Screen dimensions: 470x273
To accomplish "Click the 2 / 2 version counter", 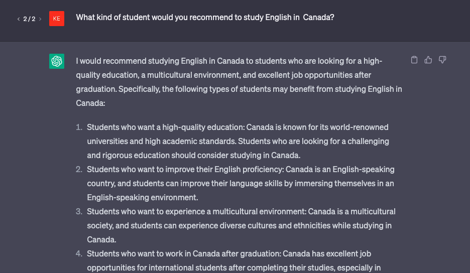I will (x=29, y=19).
